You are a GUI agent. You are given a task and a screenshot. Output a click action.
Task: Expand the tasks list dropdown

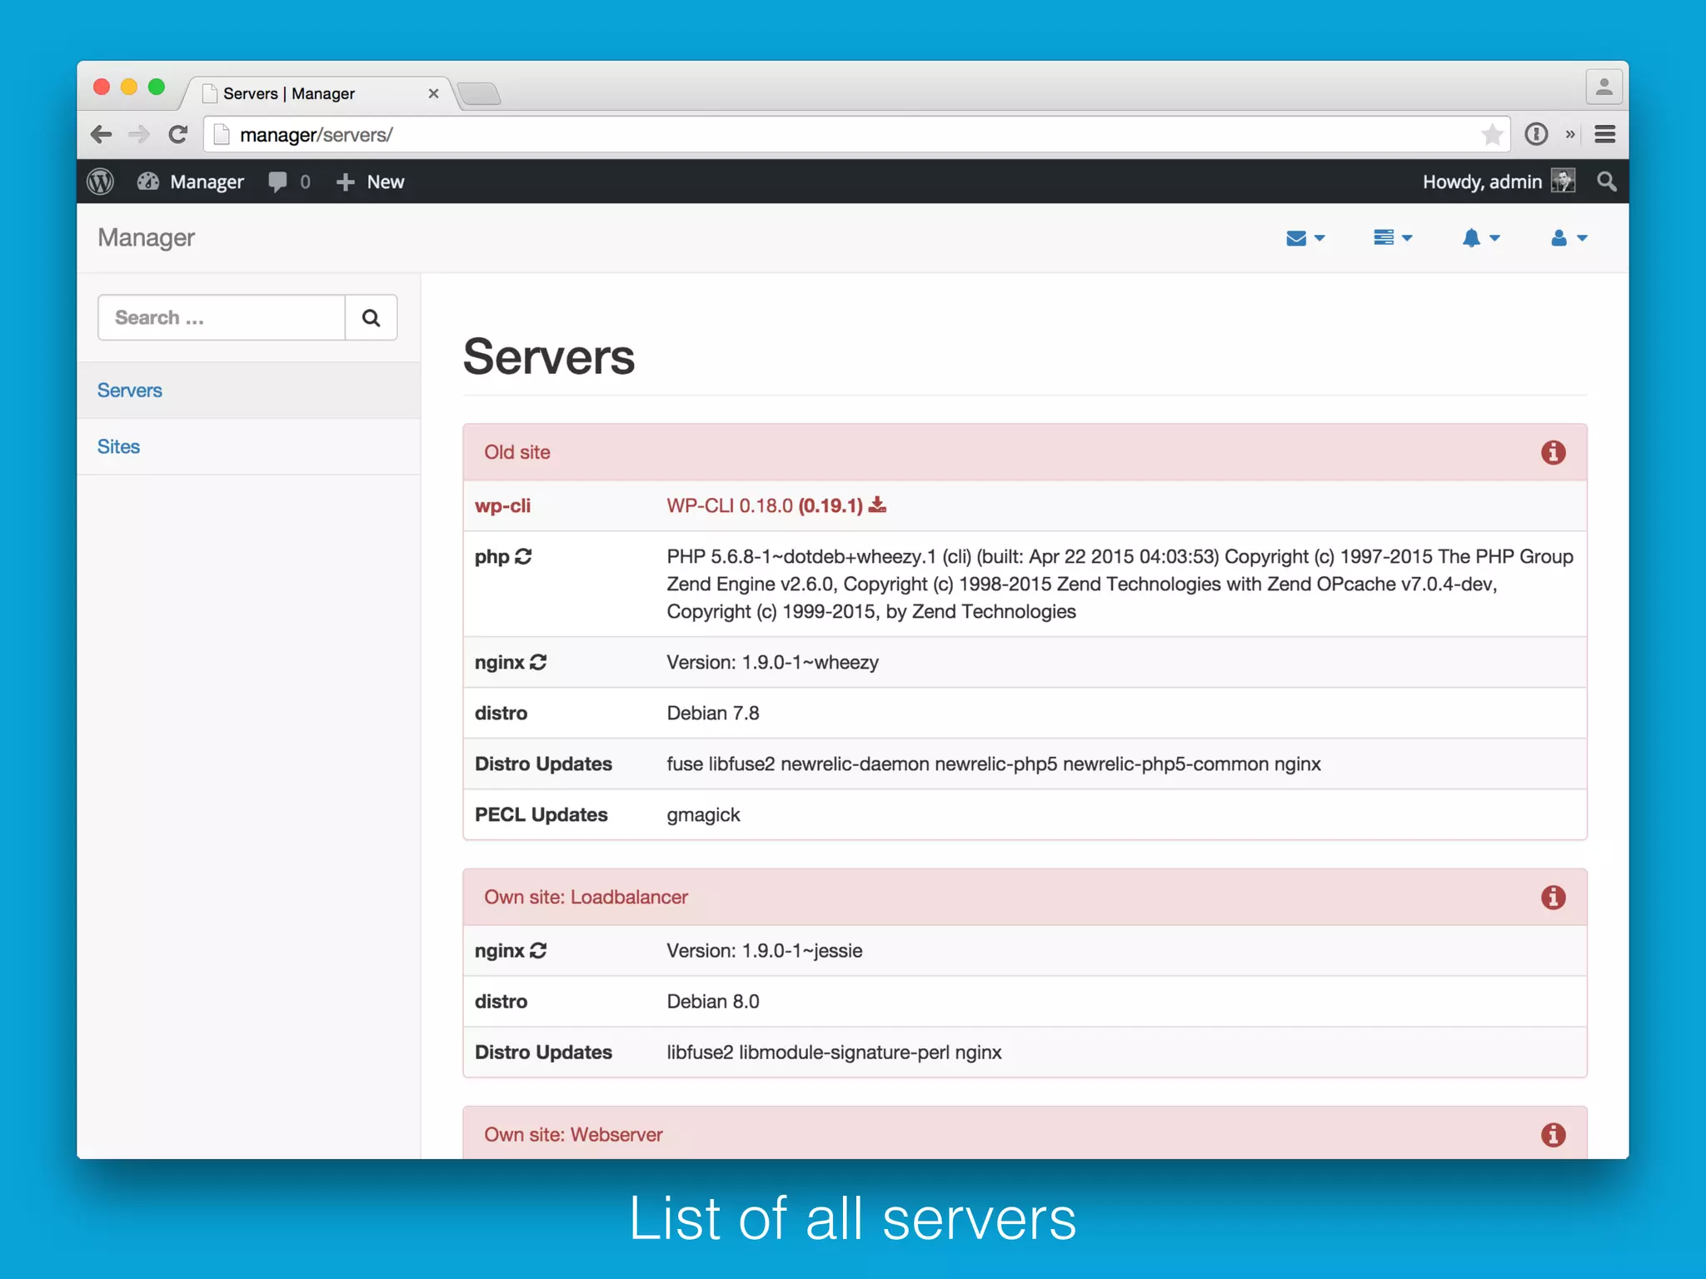pos(1393,238)
